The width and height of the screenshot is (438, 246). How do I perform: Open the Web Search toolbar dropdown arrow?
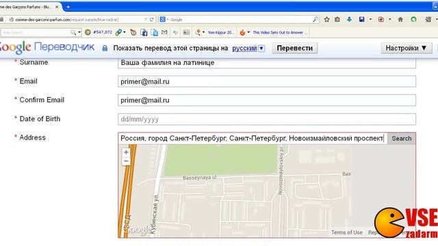point(79,32)
